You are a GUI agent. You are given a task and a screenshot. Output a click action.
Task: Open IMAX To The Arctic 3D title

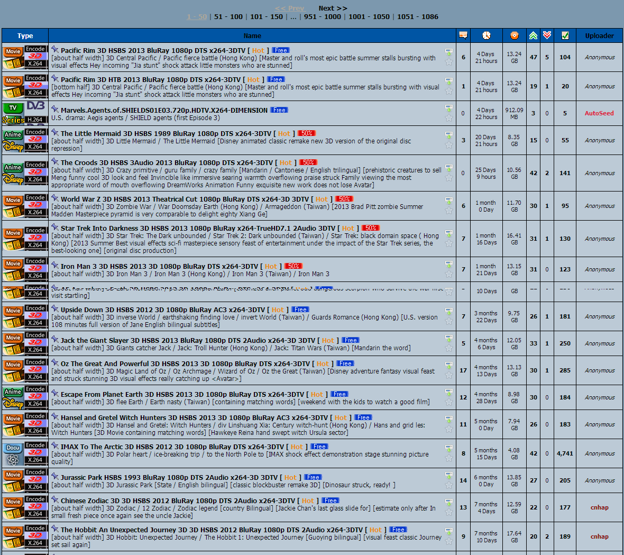pyautogui.click(x=172, y=447)
